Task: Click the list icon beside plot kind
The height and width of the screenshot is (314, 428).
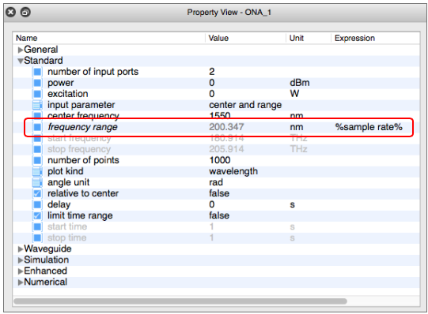Action: pyautogui.click(x=37, y=171)
